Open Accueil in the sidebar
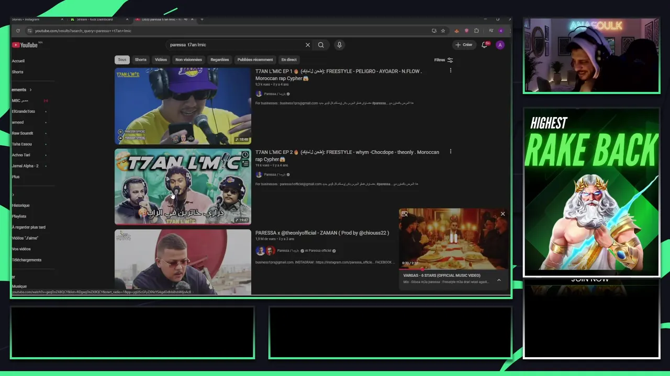Screen dimensions: 670x376 point(18,61)
